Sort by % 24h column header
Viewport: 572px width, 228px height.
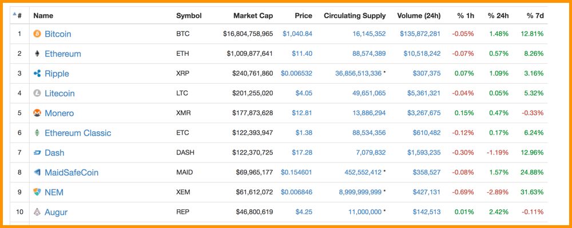[498, 15]
